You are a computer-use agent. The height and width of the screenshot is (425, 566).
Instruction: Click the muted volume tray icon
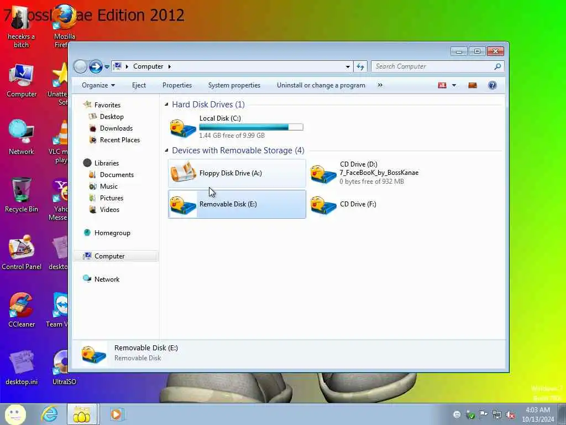point(510,415)
